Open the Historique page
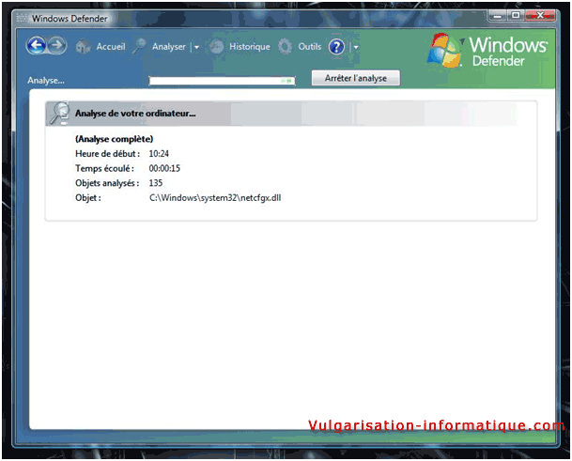 [x=250, y=47]
